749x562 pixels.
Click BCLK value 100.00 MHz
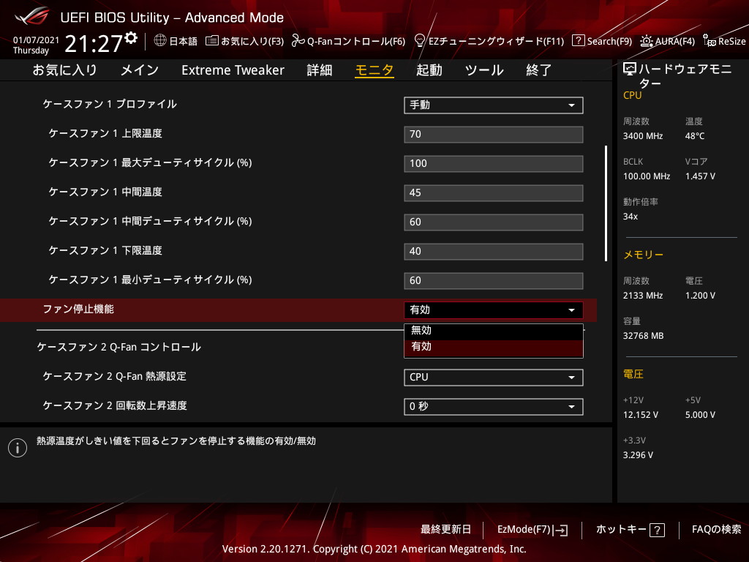click(647, 176)
